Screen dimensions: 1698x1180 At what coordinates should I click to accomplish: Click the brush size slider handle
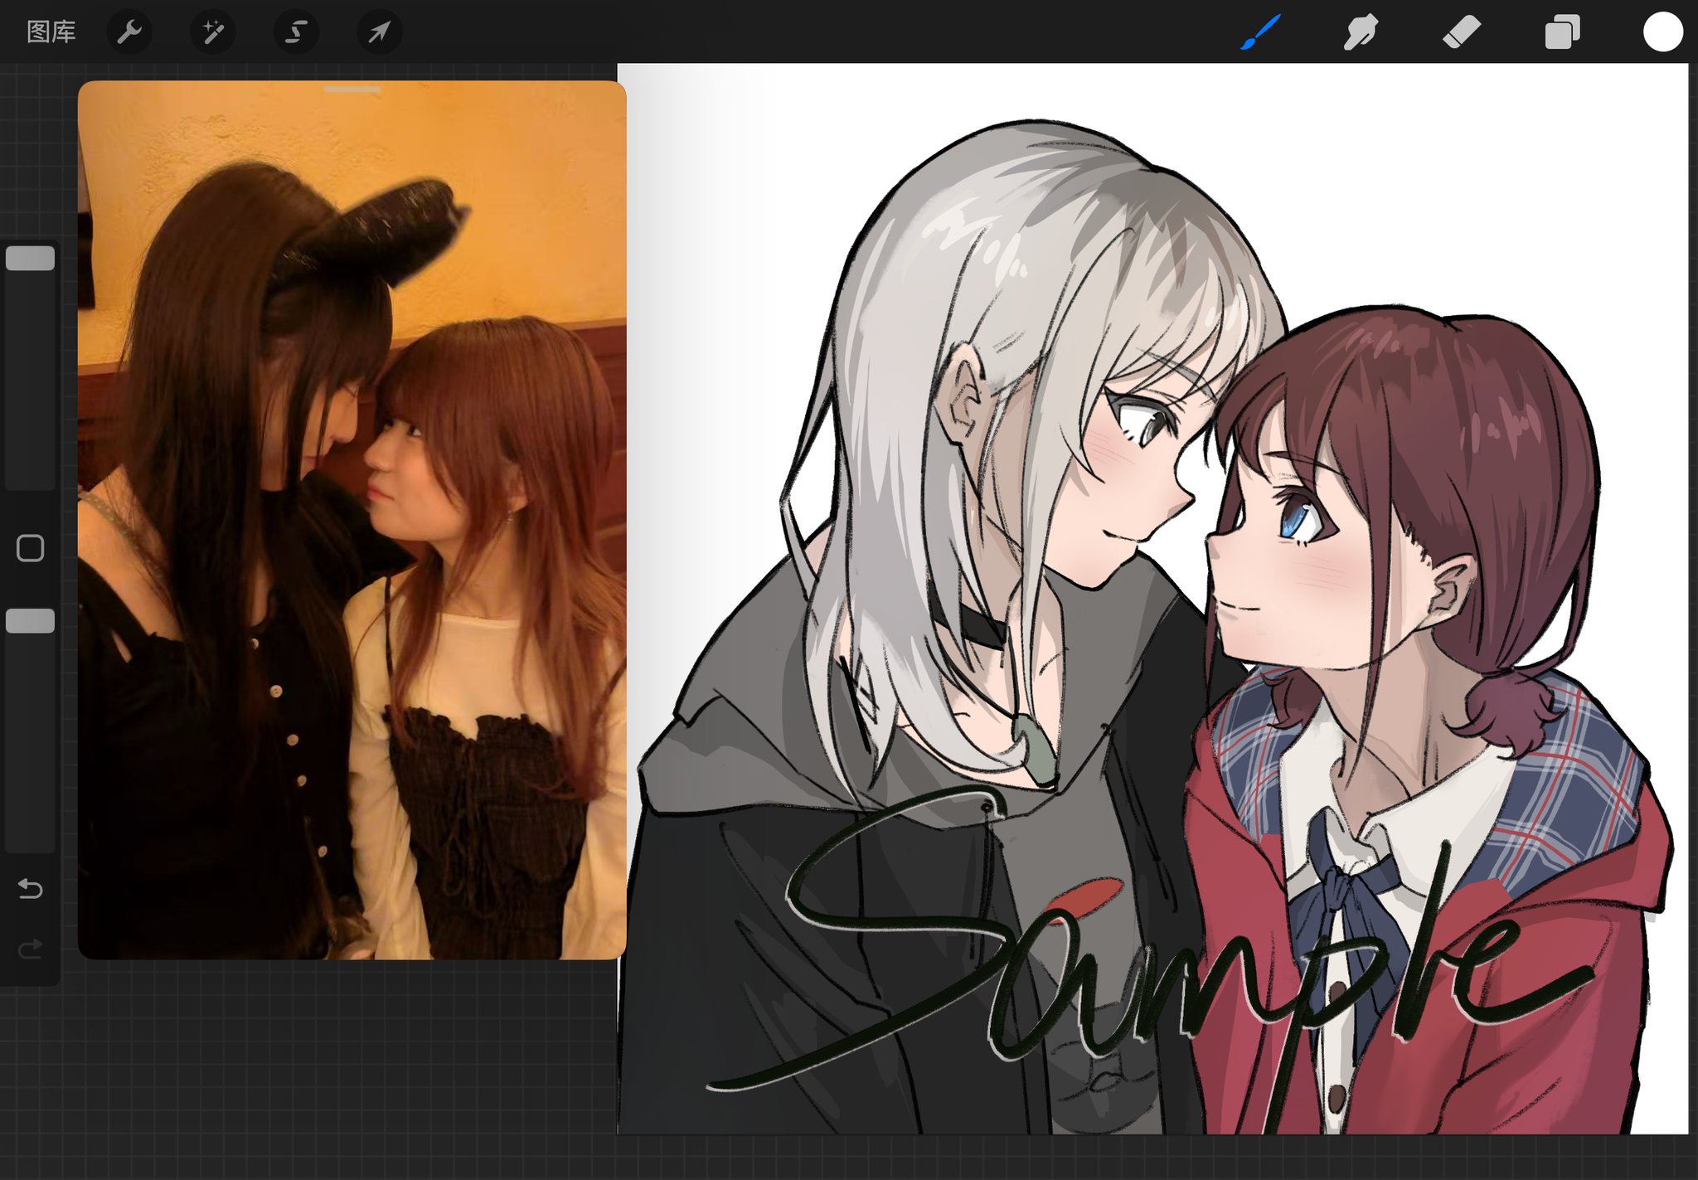(31, 259)
